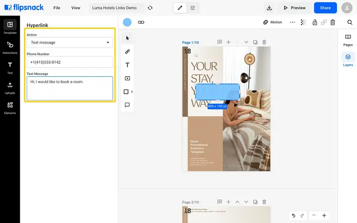Select the video embed tool
Screen dimensions: 357x223
click(x=127, y=78)
